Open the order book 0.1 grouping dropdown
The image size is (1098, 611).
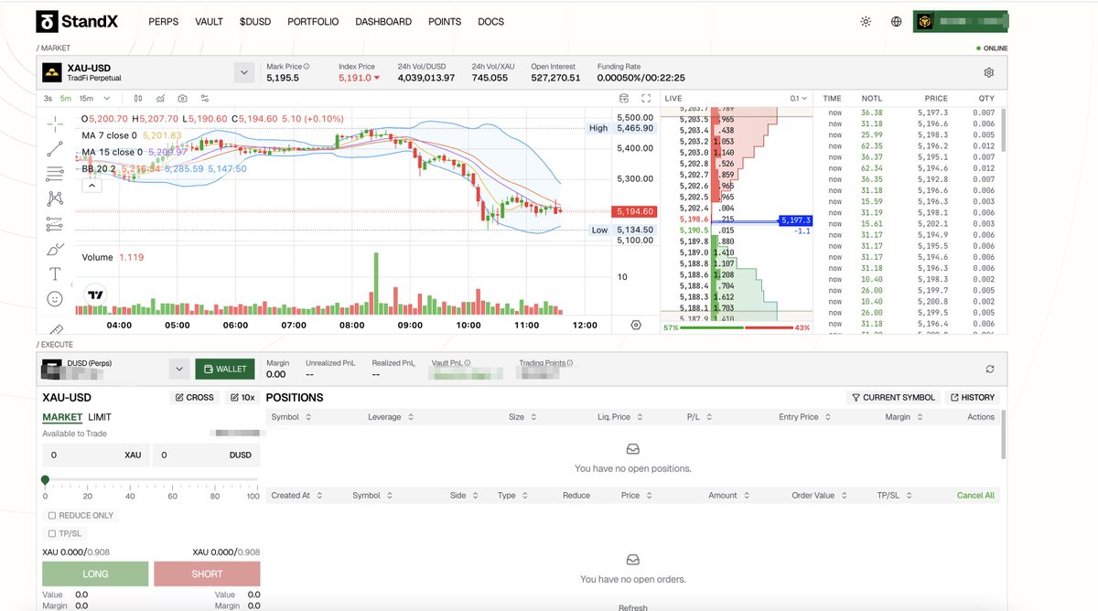(x=799, y=98)
